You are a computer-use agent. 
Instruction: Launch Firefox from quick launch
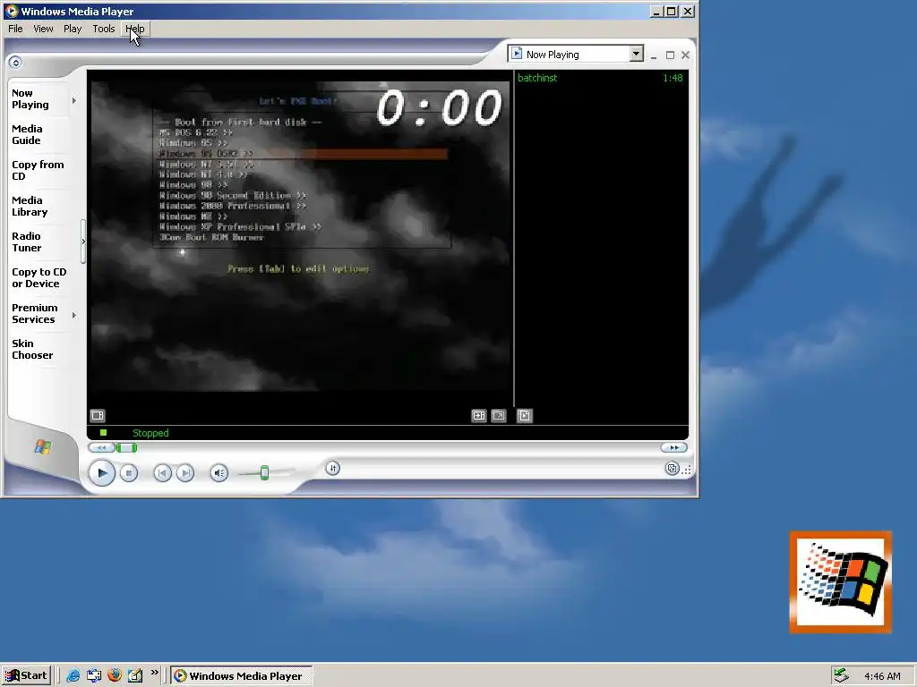pyautogui.click(x=115, y=674)
